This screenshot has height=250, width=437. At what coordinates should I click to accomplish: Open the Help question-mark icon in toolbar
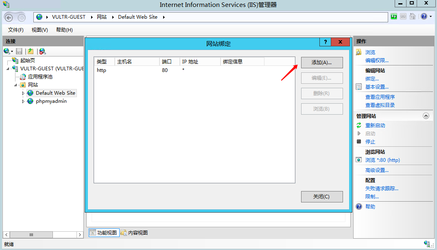(424, 16)
